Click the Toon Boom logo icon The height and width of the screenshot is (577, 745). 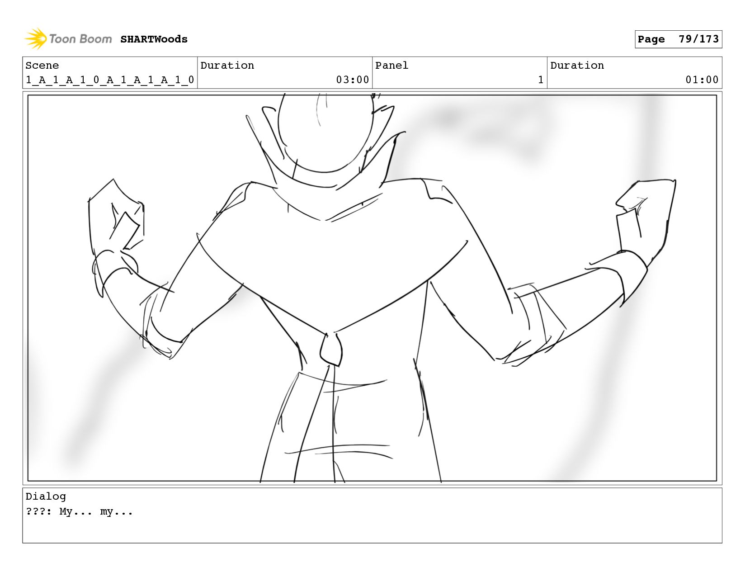click(x=36, y=39)
